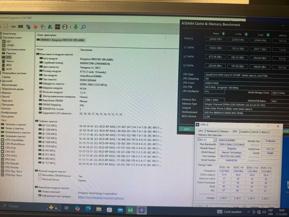Open SensorPanel gauge toolbar icon
The width and height of the screenshot is (289, 217).
(65, 27)
